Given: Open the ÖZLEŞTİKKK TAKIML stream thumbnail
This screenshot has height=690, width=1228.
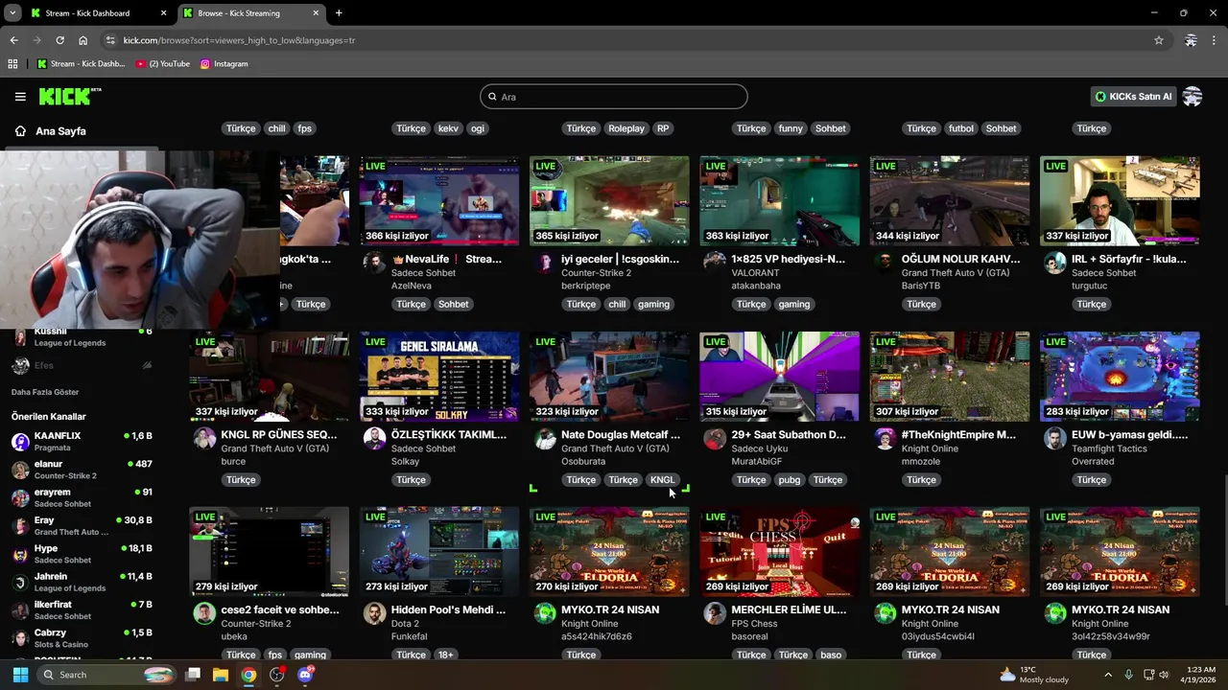Looking at the screenshot, I should tap(439, 377).
